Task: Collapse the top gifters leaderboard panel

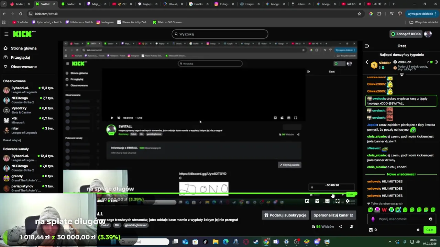Action: tap(401, 74)
